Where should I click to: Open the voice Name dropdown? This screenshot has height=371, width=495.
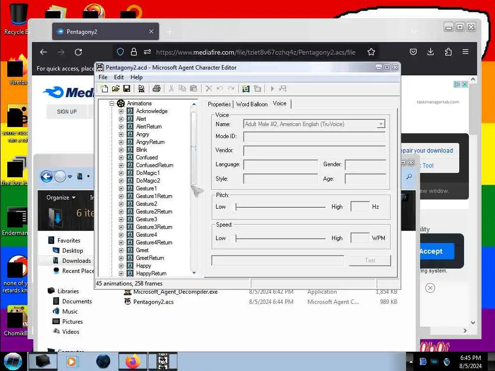coord(381,124)
